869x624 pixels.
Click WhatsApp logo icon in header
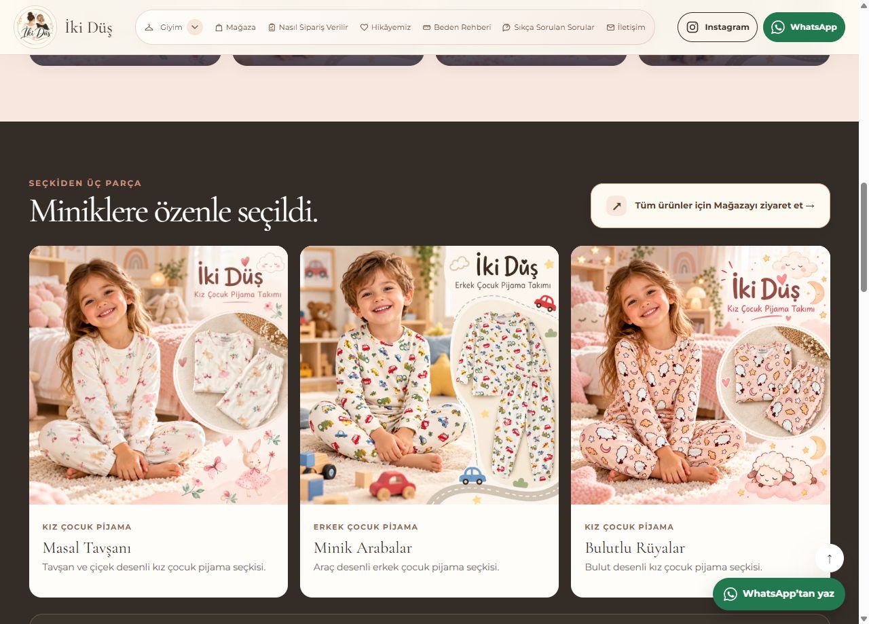coord(778,27)
